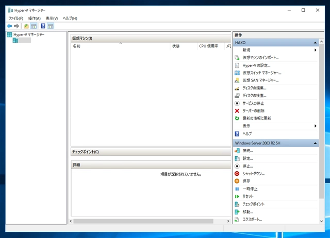This screenshot has height=238, width=330.
Task: Select the Hyper-V マネージャー root node
Action: coord(26,34)
